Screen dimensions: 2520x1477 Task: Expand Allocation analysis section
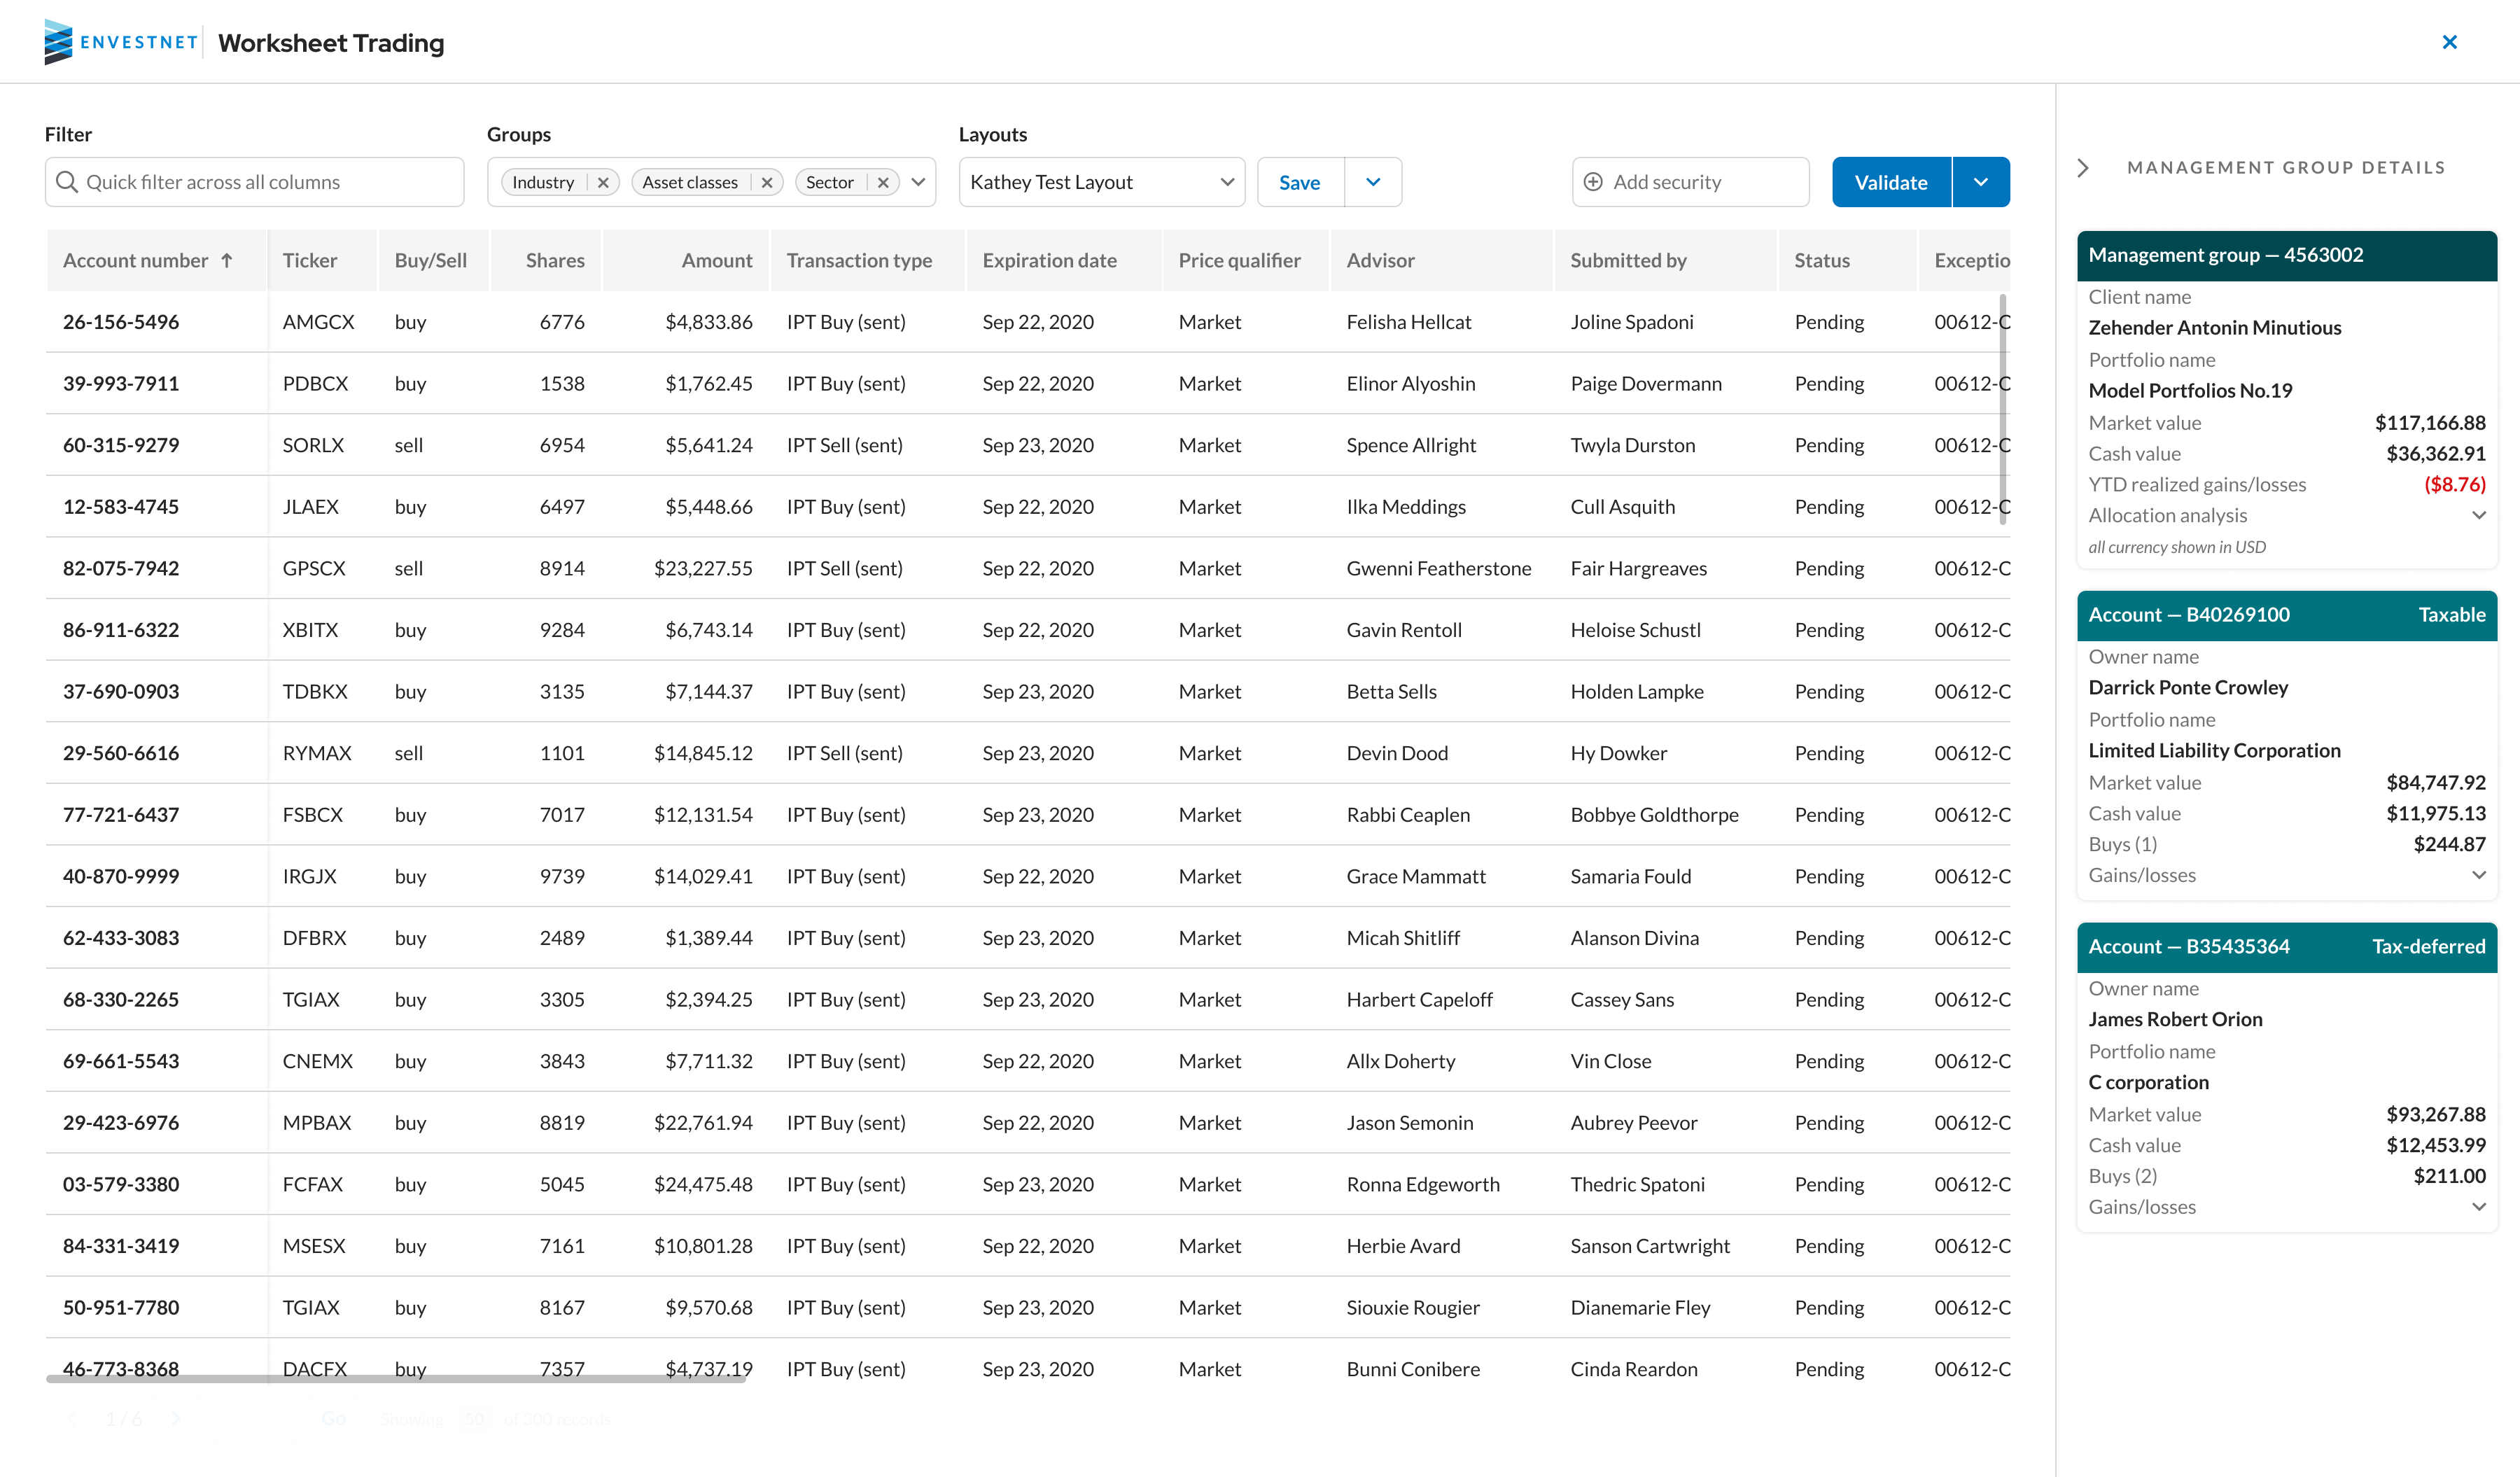click(x=2478, y=515)
